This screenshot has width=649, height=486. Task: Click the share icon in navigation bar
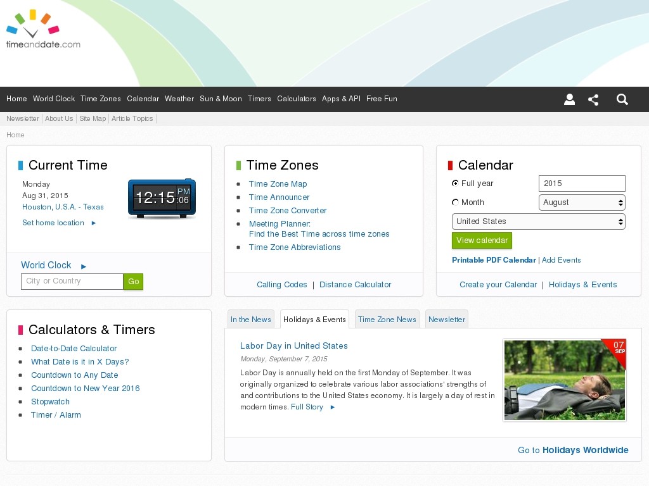pyautogui.click(x=593, y=99)
